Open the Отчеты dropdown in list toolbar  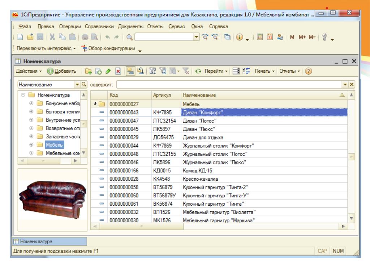[x=289, y=71]
